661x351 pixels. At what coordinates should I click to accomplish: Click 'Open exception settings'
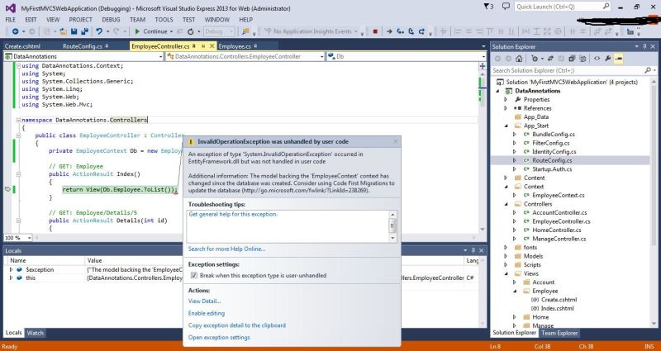click(219, 338)
